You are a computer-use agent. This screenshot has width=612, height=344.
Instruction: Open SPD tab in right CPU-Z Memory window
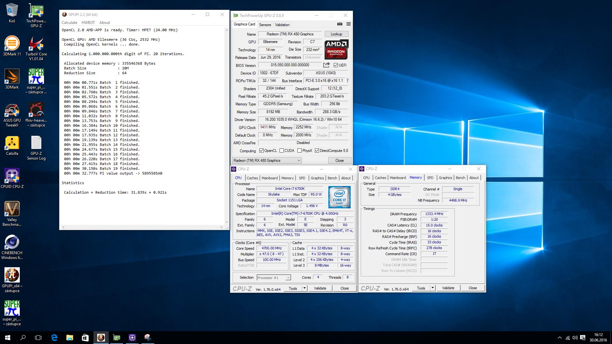point(430,178)
